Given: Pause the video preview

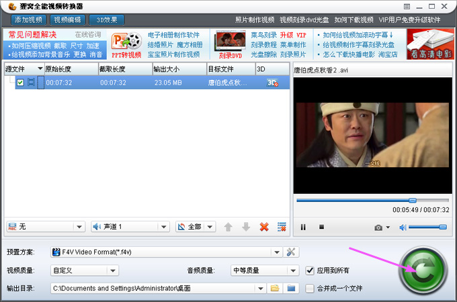Looking at the screenshot, I should click(303, 228).
